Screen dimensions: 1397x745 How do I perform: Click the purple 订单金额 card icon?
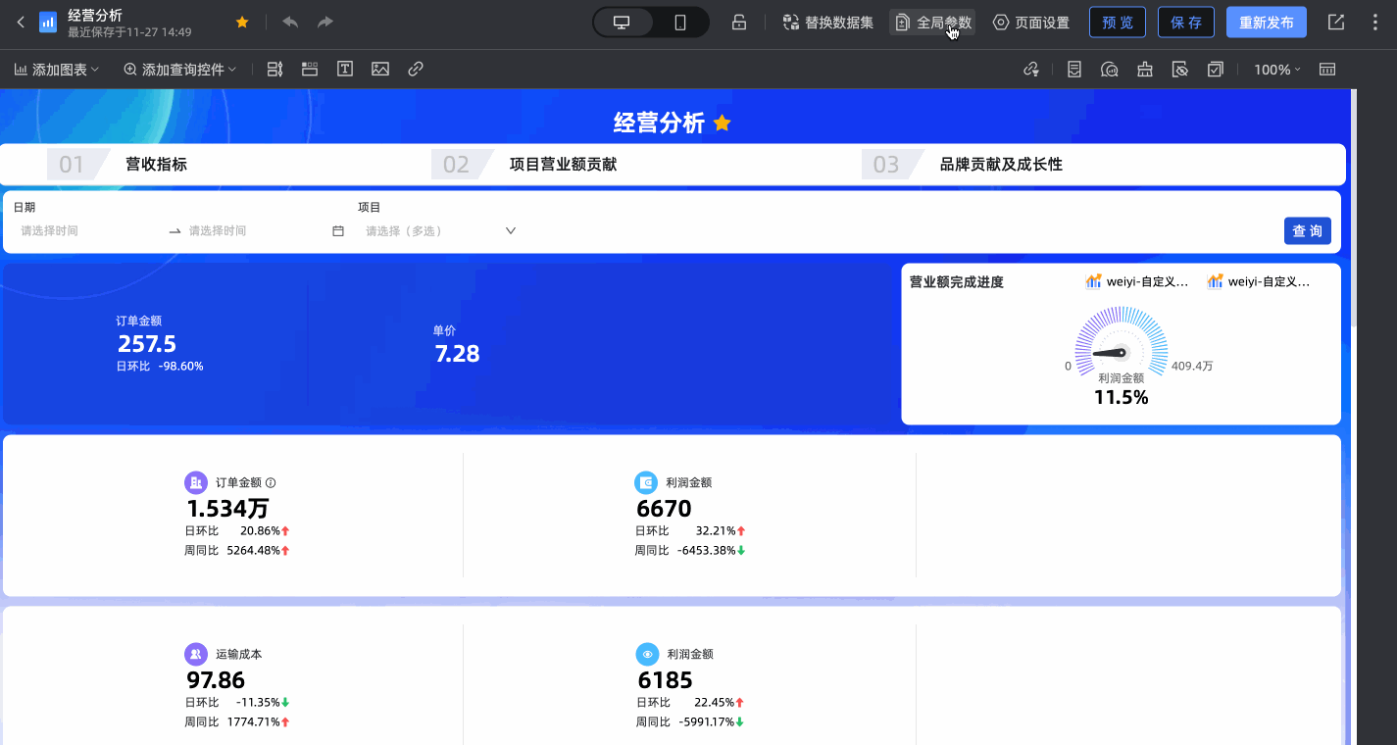tap(196, 482)
